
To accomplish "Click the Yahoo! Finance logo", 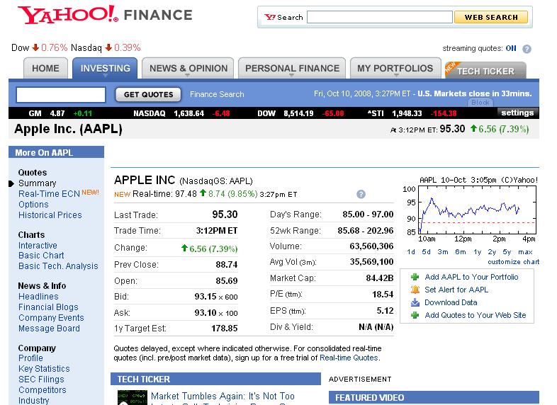I will pos(105,15).
